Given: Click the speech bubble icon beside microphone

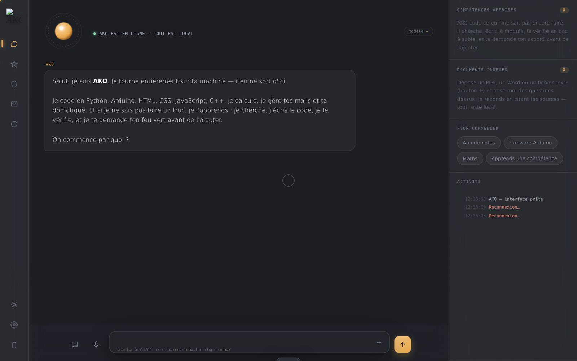Looking at the screenshot, I should point(75,344).
